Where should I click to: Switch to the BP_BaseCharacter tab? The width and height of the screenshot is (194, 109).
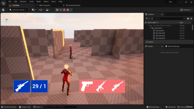[73, 5]
